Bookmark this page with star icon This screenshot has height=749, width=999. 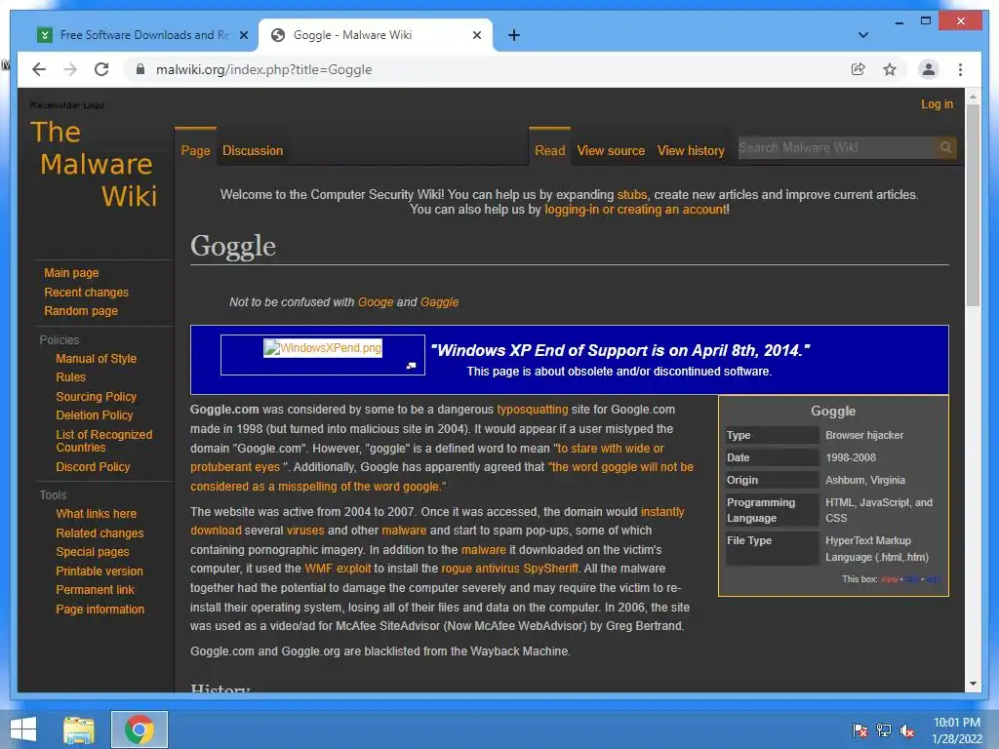(x=890, y=69)
